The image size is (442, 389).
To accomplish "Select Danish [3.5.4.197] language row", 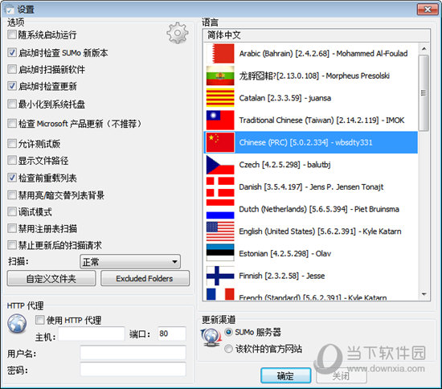I will tap(311, 187).
